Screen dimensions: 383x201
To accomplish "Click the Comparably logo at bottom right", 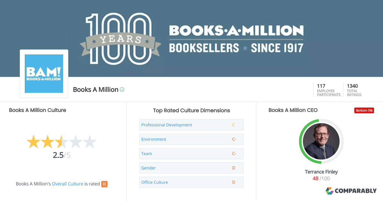I will 351,191.
